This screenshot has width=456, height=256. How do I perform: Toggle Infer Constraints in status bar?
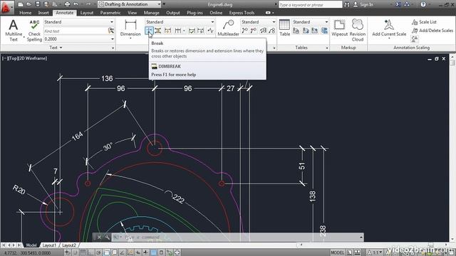click(67, 252)
